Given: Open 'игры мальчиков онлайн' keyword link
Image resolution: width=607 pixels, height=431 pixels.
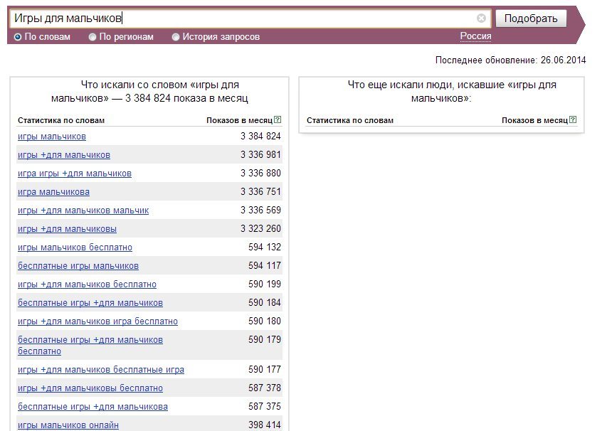Looking at the screenshot, I should click(x=68, y=425).
